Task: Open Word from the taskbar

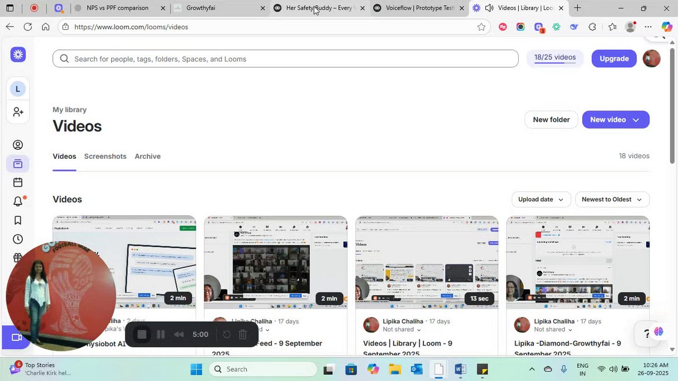Action: 460,369
